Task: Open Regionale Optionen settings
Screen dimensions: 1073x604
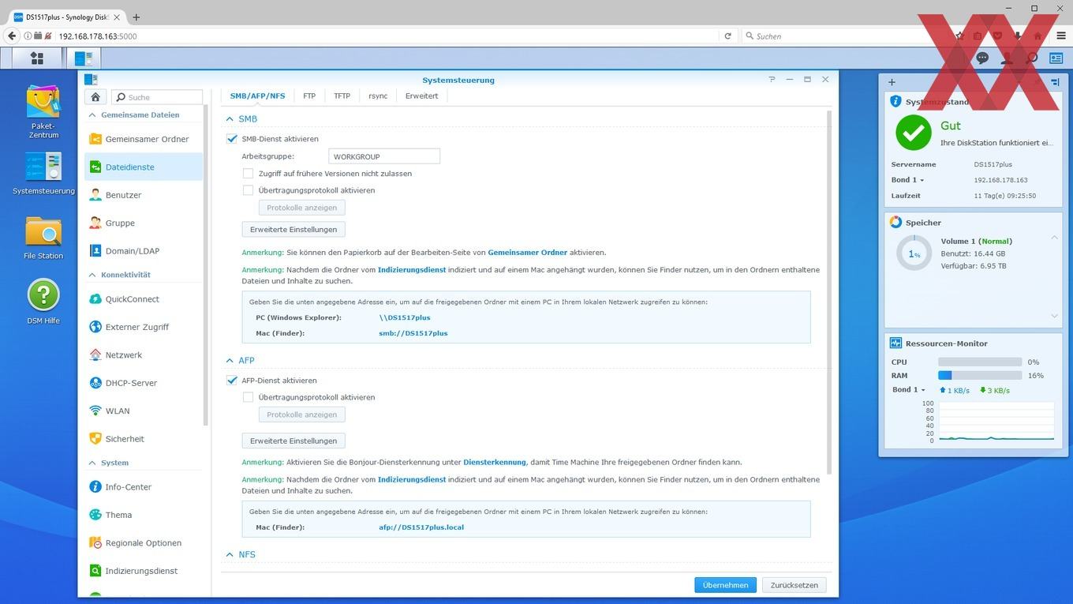Action: pos(143,543)
